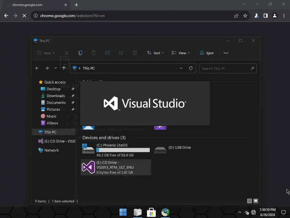
Task: Collapse the Devices and drives group
Action: click(80, 138)
